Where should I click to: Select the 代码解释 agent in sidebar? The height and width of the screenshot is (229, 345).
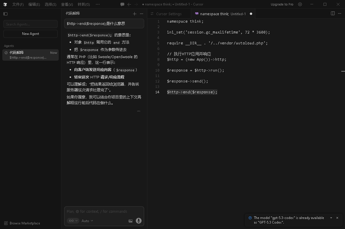[30, 55]
